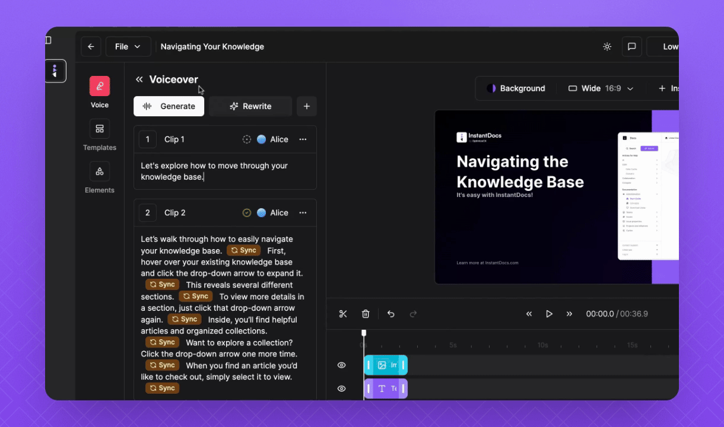Toggle the sun brightness theme icon
Screen dimensions: 724x427
607,47
